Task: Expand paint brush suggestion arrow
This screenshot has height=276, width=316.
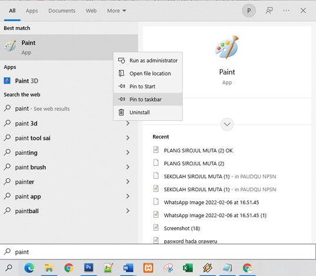Action: tap(128, 167)
